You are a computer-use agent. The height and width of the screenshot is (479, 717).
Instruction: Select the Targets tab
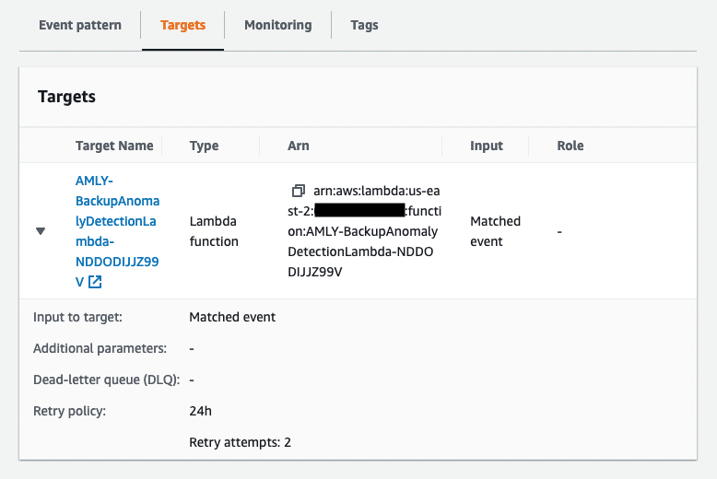point(182,25)
